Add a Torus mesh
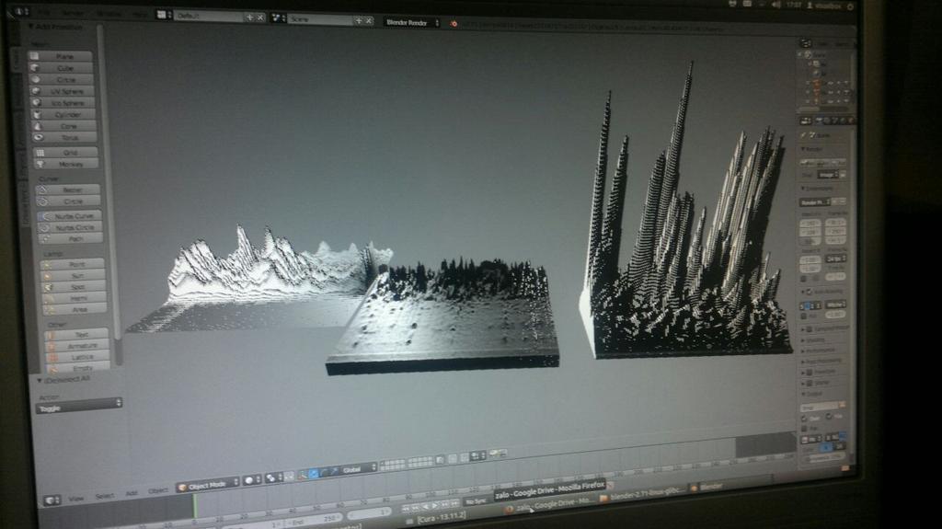The width and height of the screenshot is (942, 529). point(66,138)
